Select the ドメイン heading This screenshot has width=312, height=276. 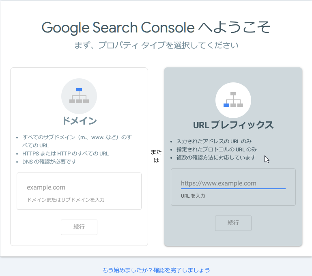[x=79, y=121]
